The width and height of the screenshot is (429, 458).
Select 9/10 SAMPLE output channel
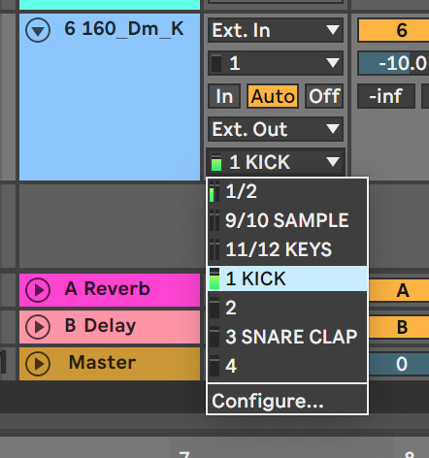tap(287, 220)
